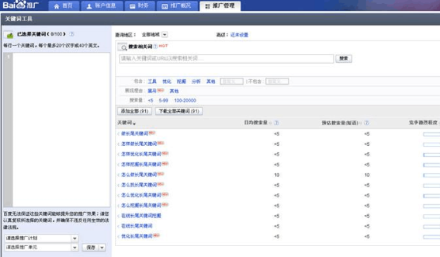Open the 账户信息 tab
The height and width of the screenshot is (257, 440).
102,6
